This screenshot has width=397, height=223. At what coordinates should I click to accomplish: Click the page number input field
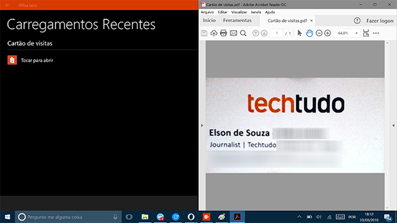pos(277,33)
